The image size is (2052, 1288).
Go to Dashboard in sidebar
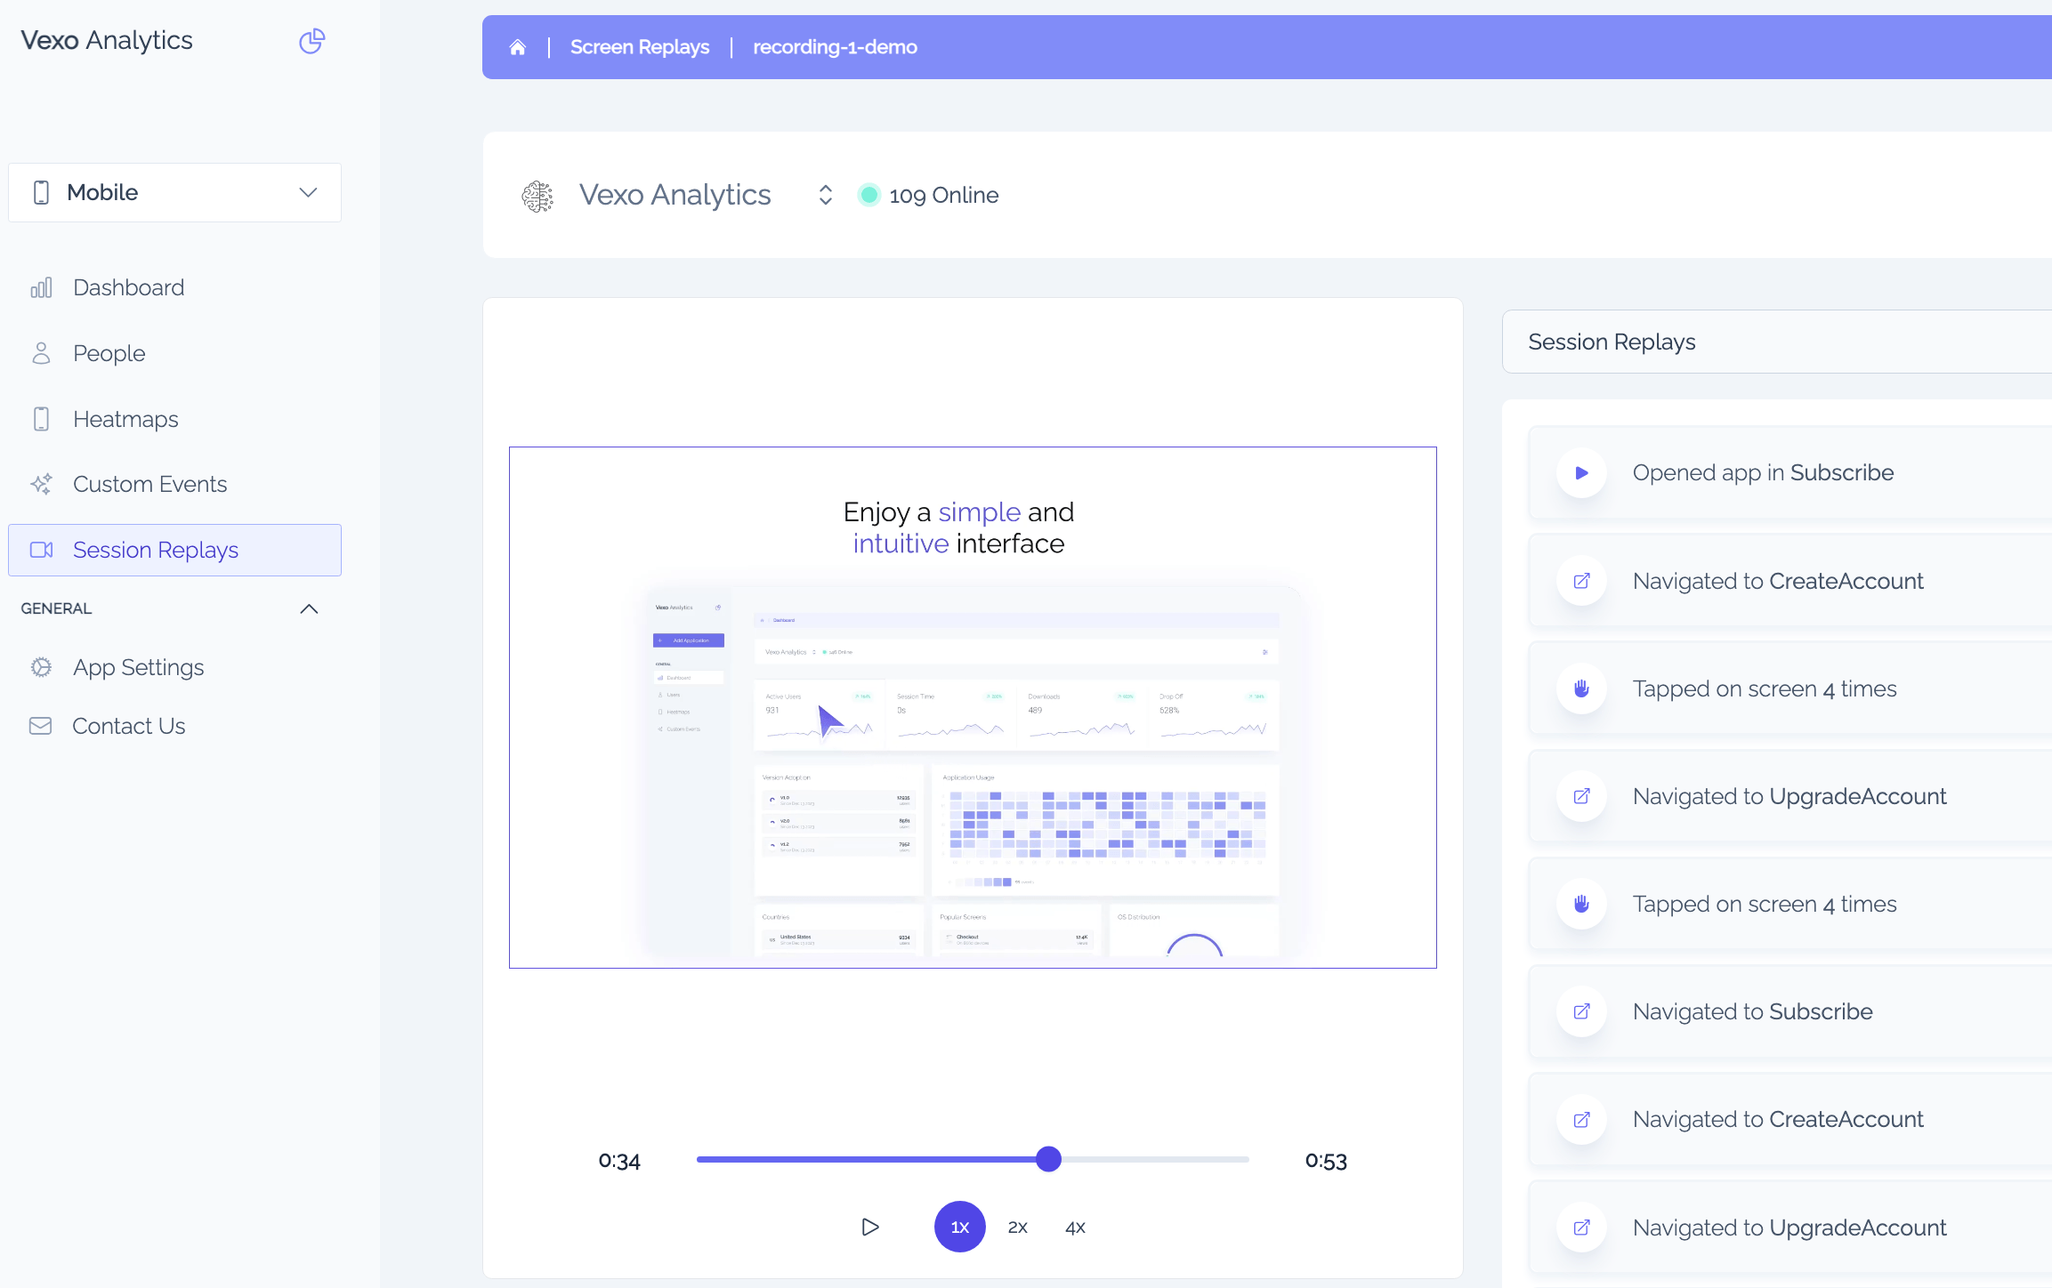click(128, 287)
